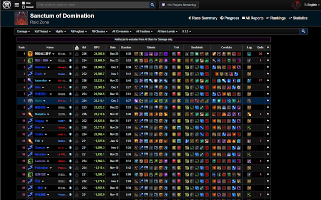The width and height of the screenshot is (321, 200).
Task: Click the warlock spec icon next to Leolocks
Action: click(x=30, y=161)
